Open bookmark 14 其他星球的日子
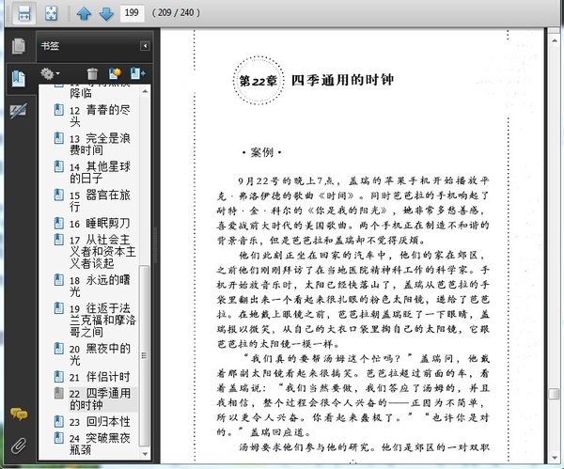This screenshot has width=564, height=469. [x=100, y=172]
